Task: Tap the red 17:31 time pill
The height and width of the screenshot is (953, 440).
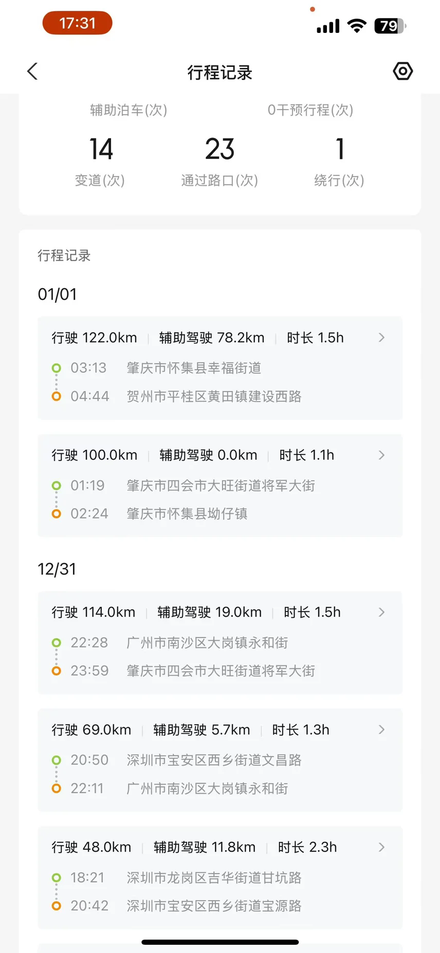Action: coord(77,23)
